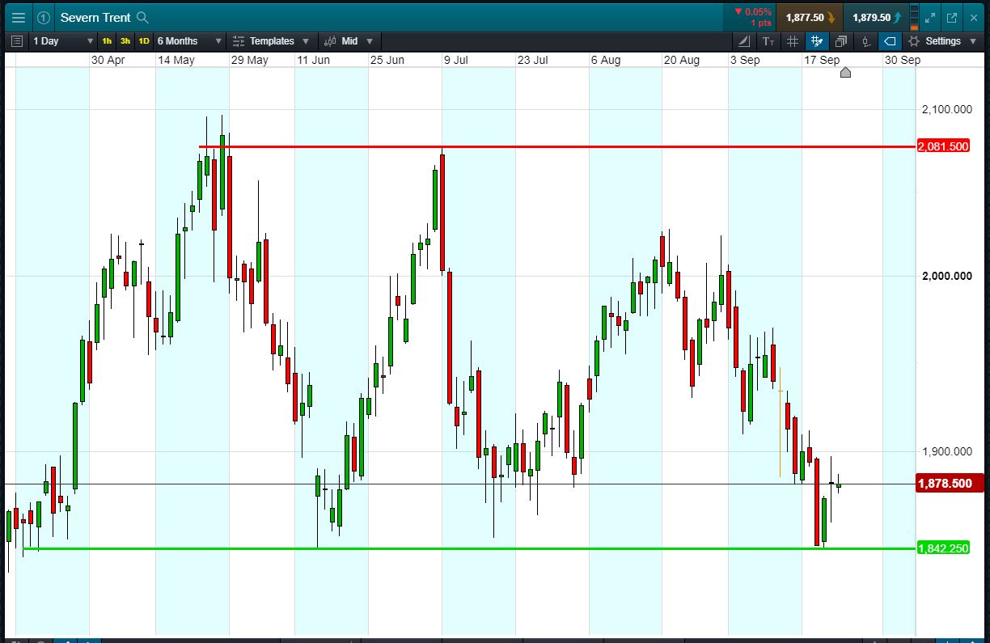Image resolution: width=990 pixels, height=643 pixels.
Task: Click the search magnifier next to Severn Trent
Action: [x=143, y=17]
